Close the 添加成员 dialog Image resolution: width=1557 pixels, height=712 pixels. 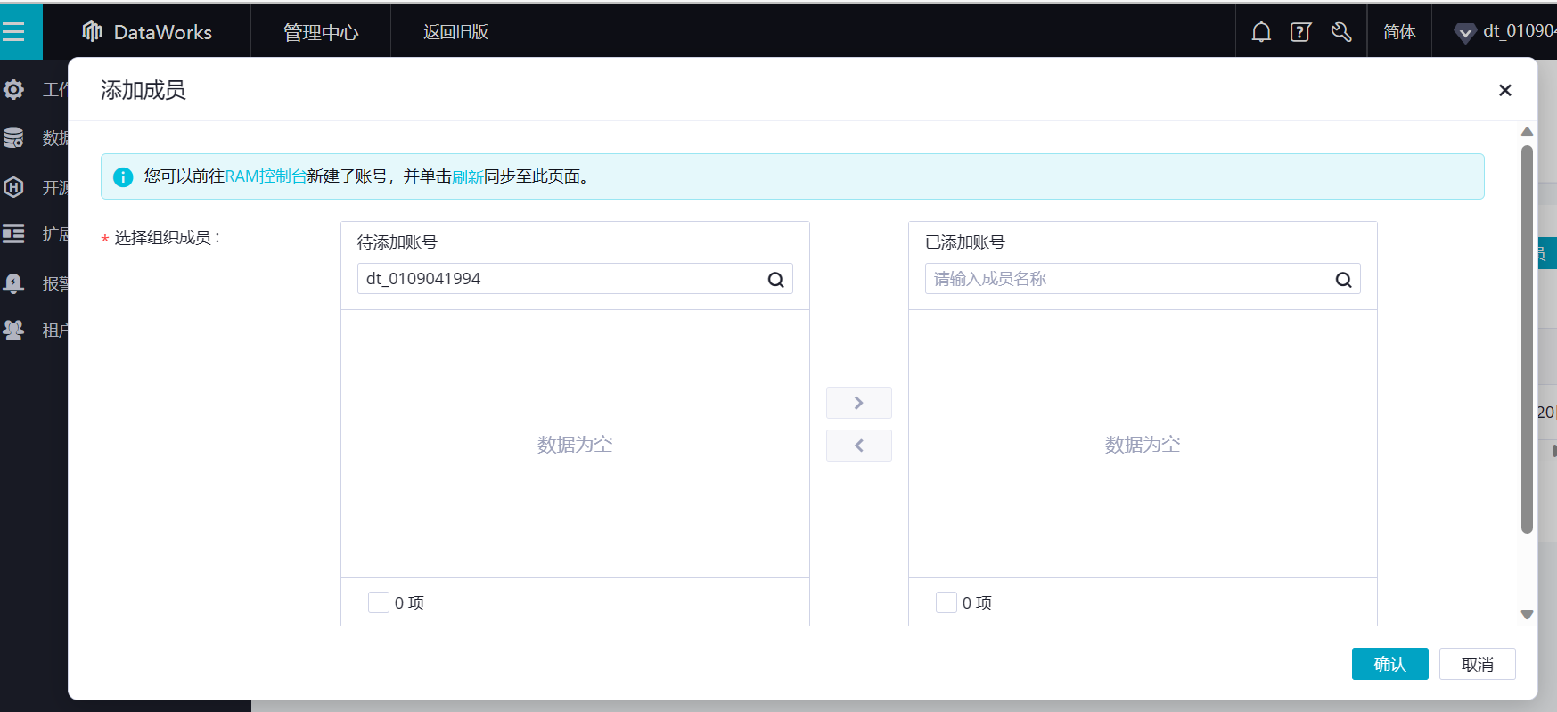(x=1505, y=90)
